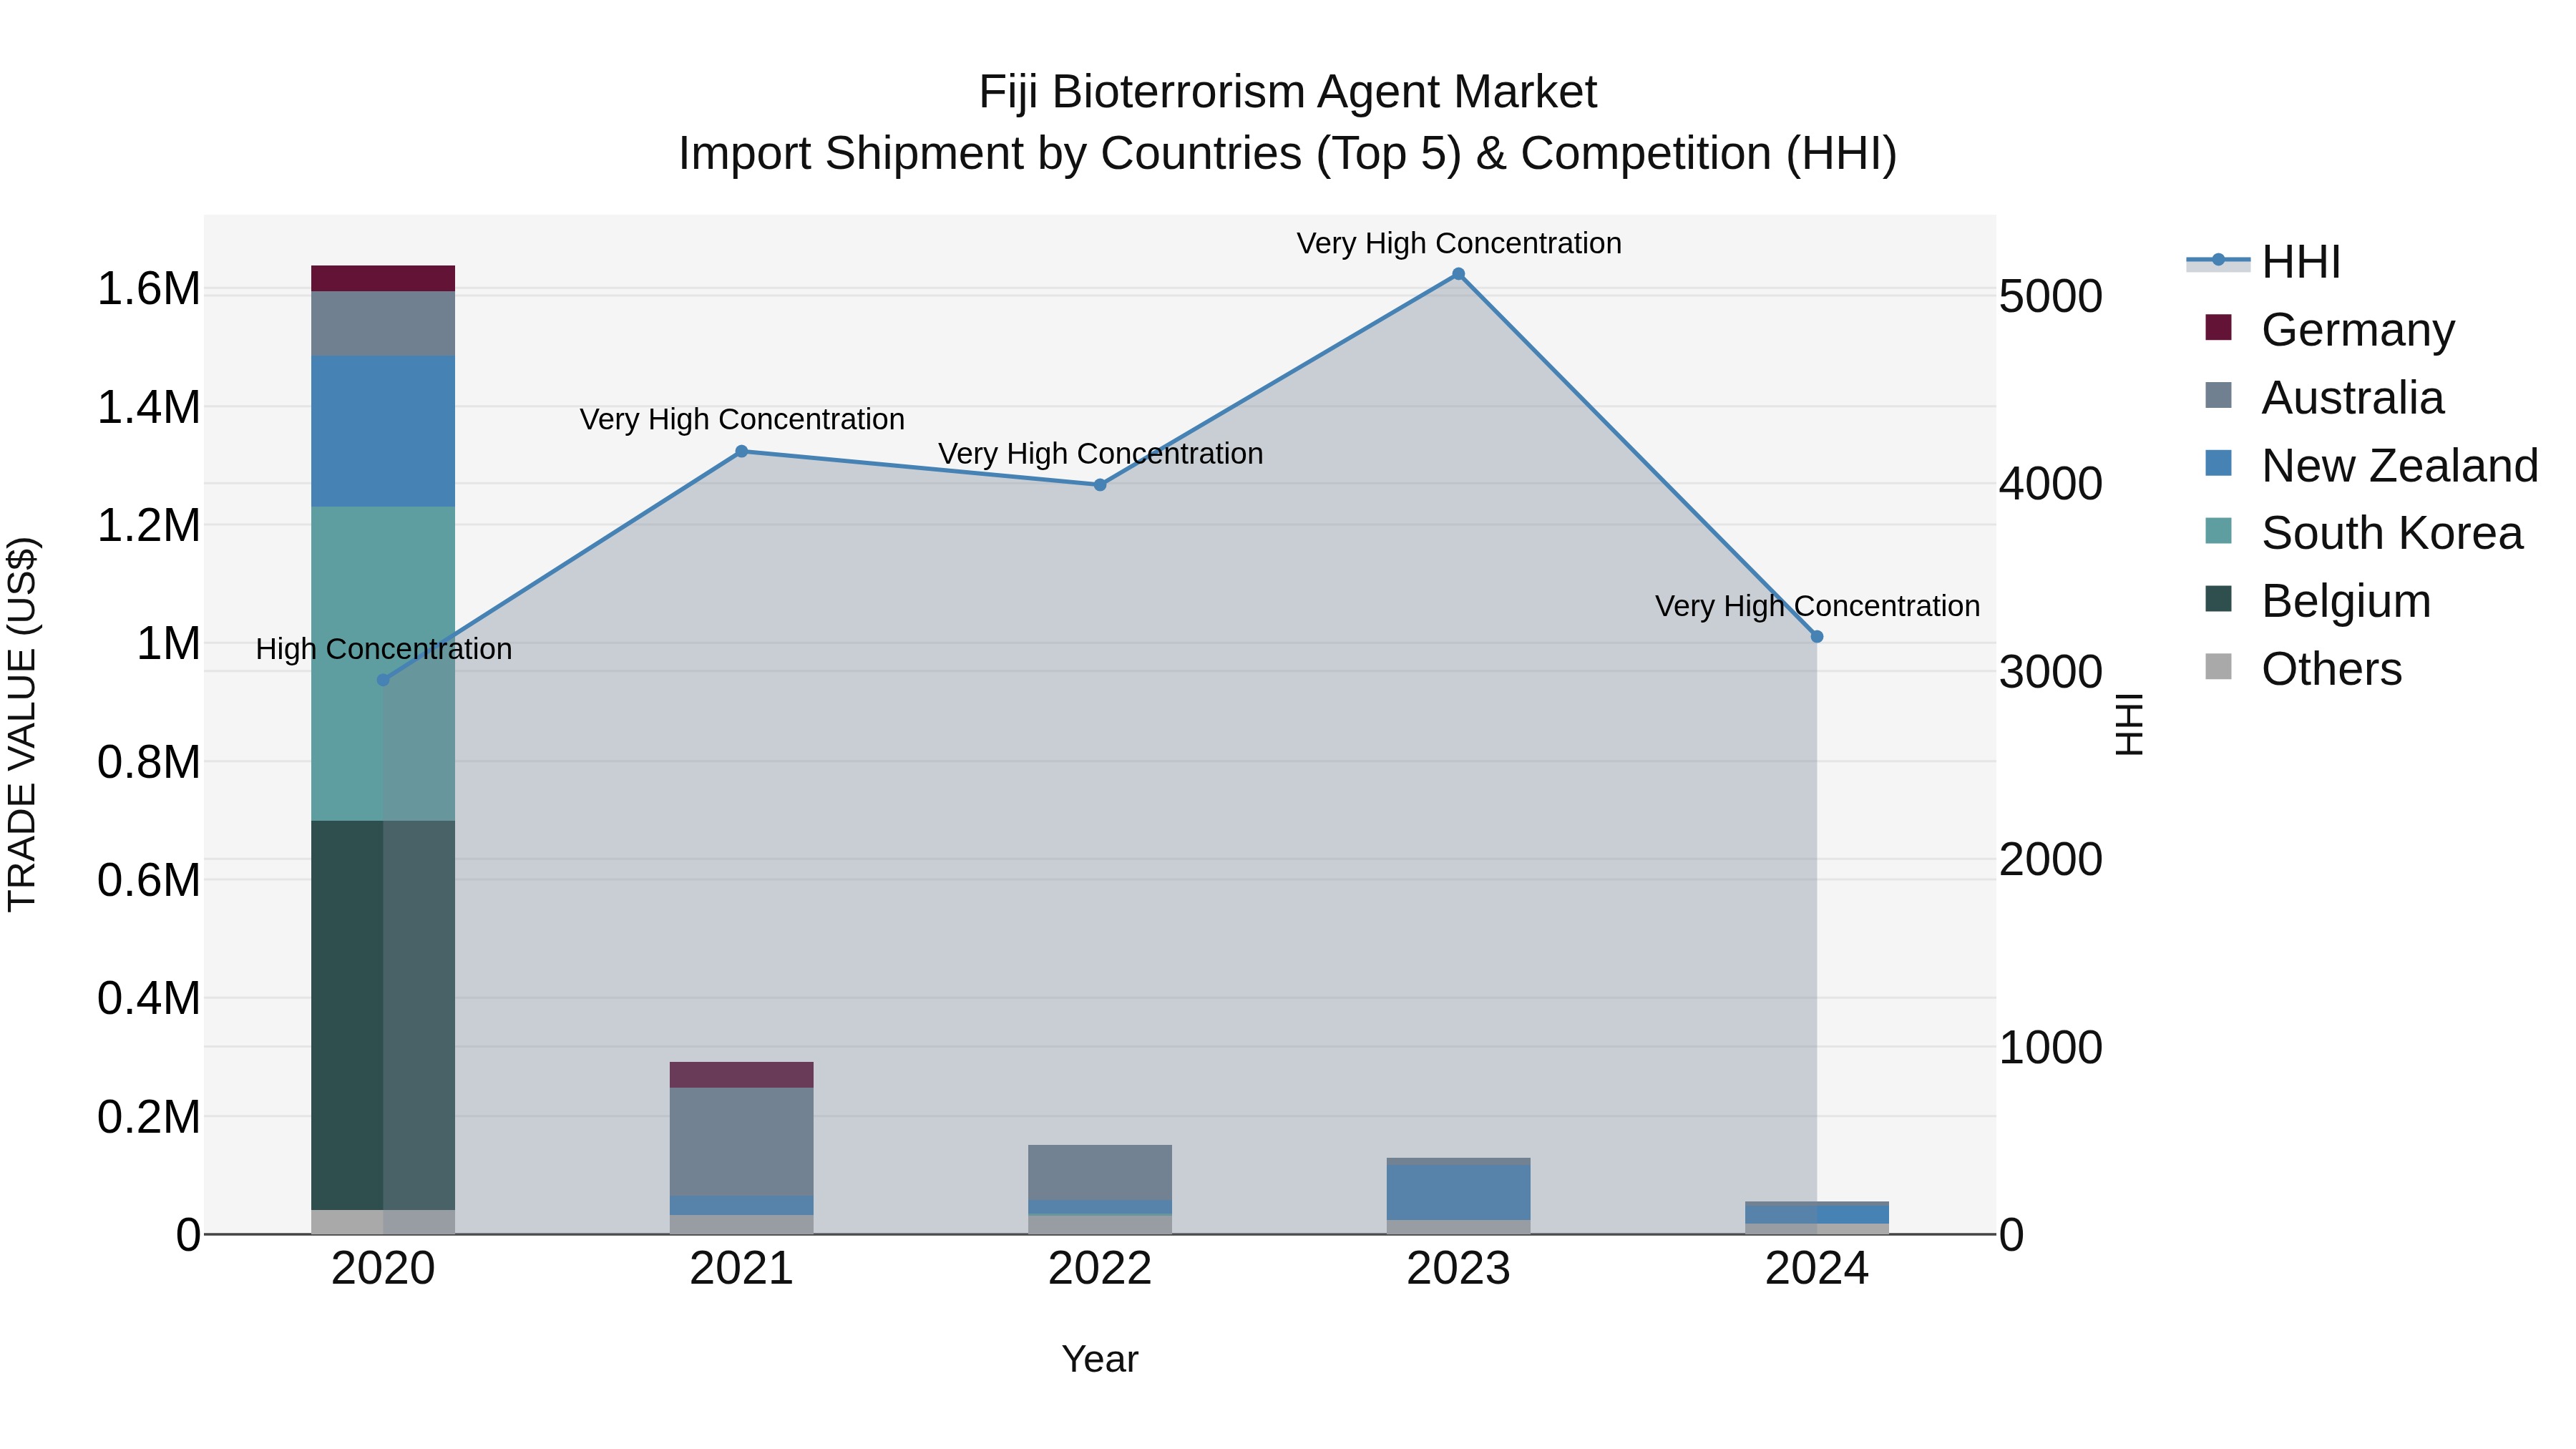Toggle South Korea series in legend

(x=2363, y=532)
